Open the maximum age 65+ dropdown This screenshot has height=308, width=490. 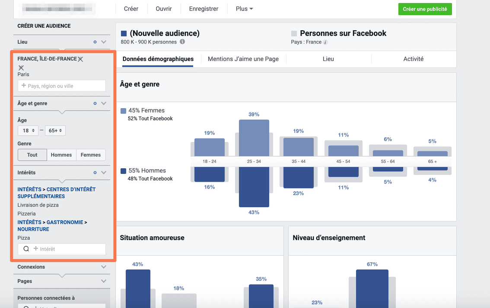tap(56, 131)
